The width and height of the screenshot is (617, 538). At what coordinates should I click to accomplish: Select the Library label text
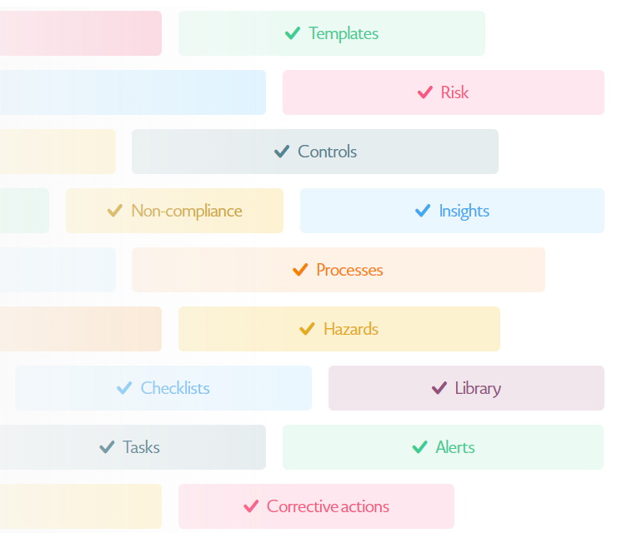click(478, 388)
